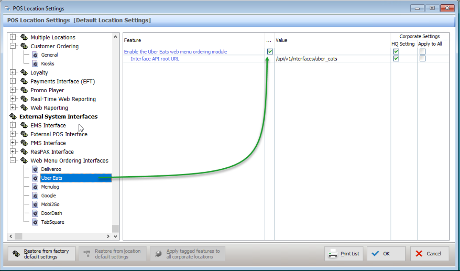Click Restore from factory default settings

(x=42, y=254)
